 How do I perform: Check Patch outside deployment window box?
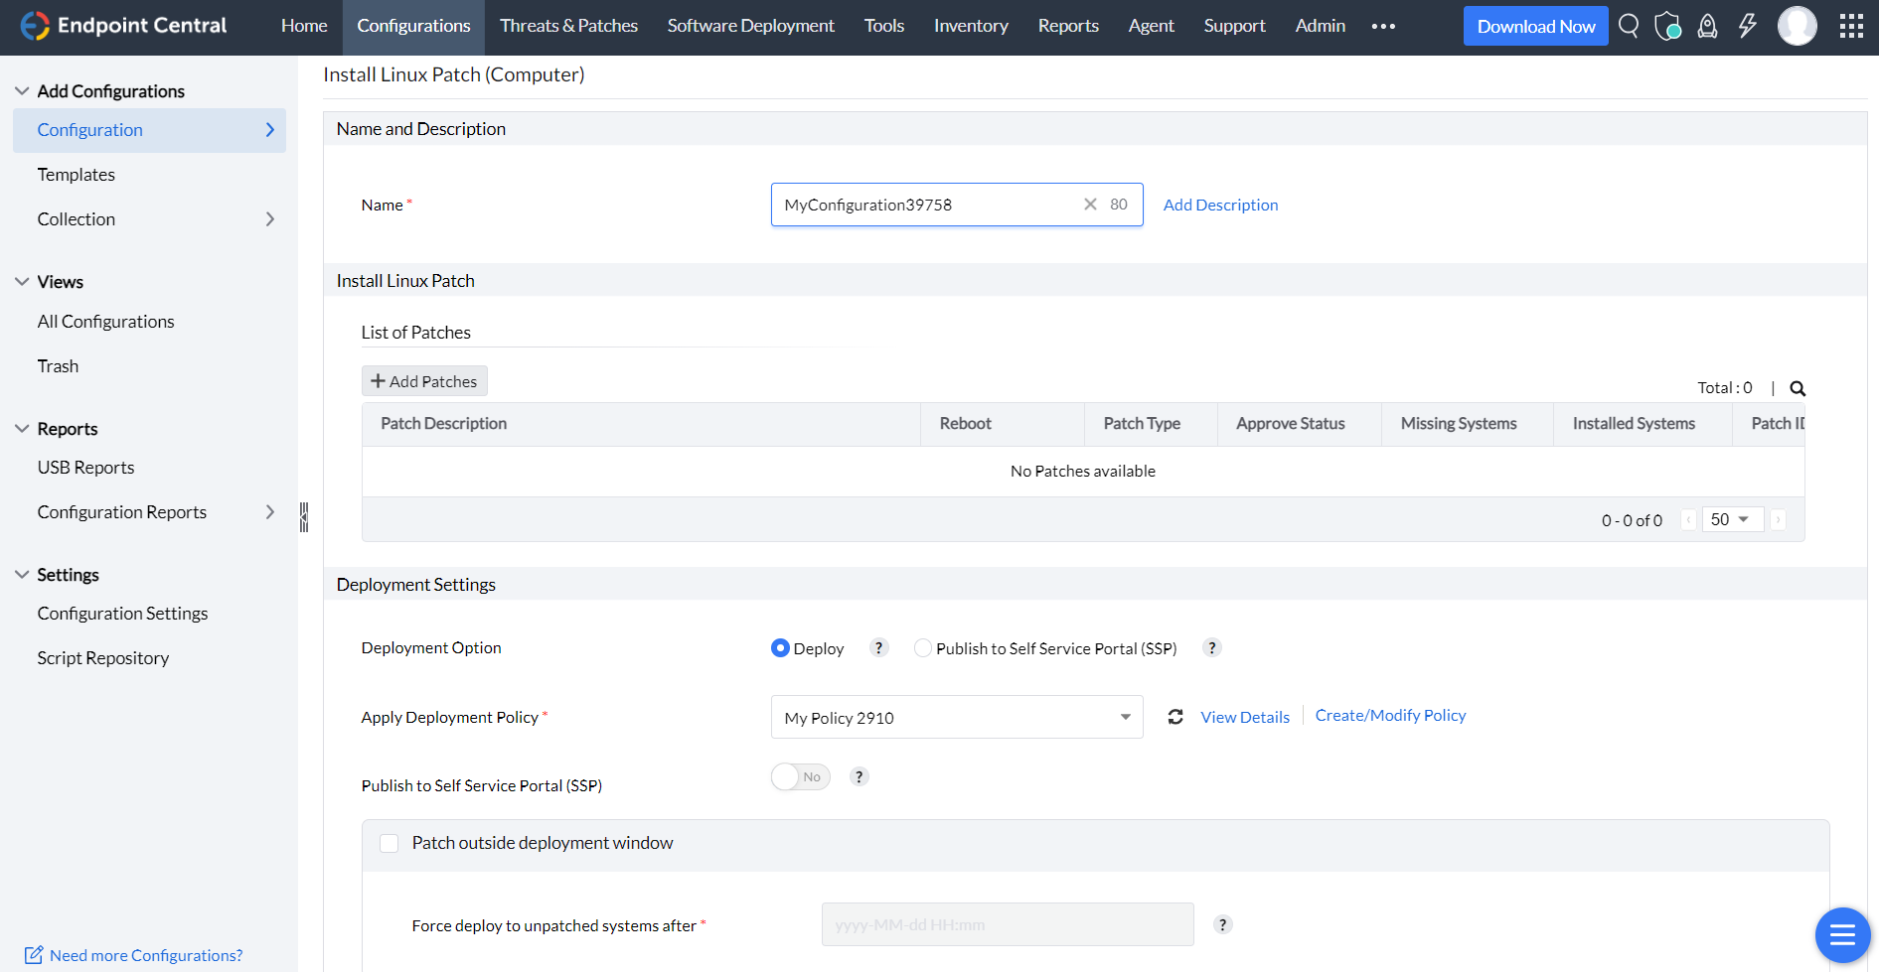click(x=390, y=843)
